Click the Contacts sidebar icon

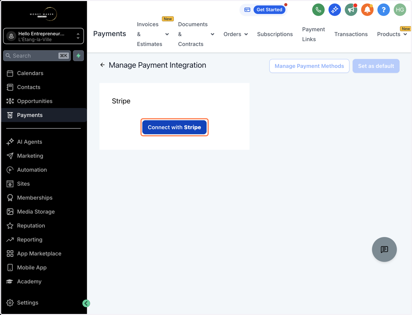[10, 87]
